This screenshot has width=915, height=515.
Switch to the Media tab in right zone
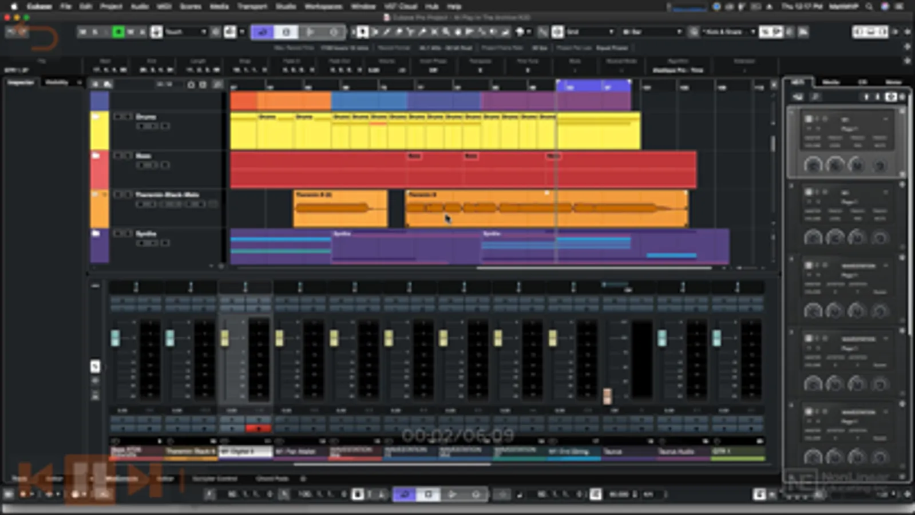point(830,82)
